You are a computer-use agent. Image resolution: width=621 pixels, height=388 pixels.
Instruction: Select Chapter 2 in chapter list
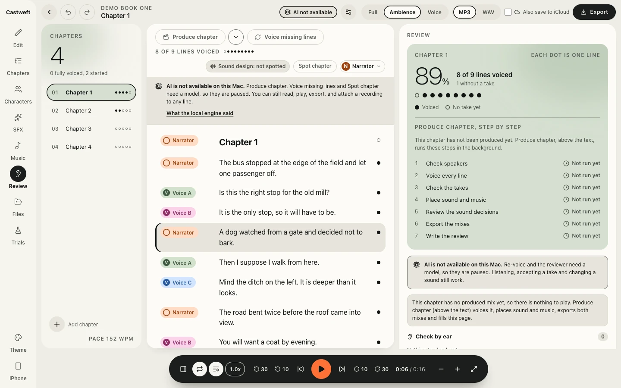pyautogui.click(x=91, y=111)
